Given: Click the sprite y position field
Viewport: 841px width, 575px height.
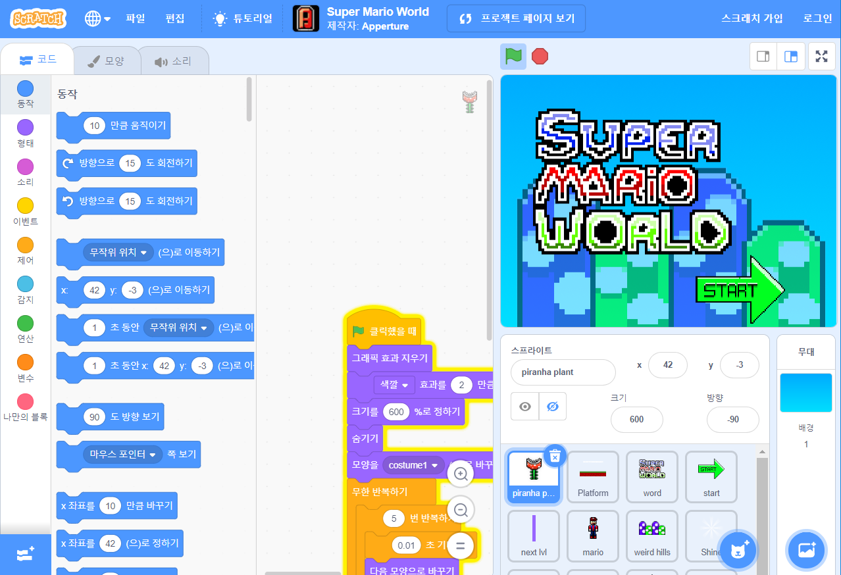Looking at the screenshot, I should coord(740,364).
